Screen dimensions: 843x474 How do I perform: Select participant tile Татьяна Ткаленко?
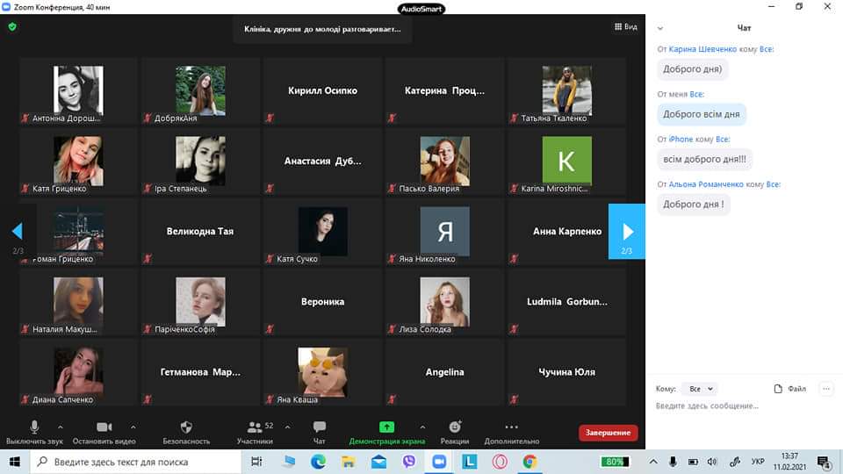(566, 91)
